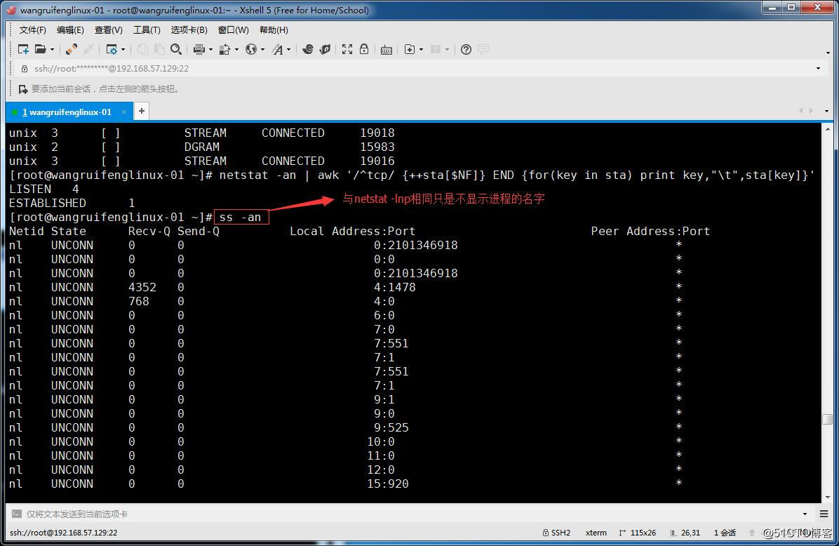Open the compose bar hamburger menu
This screenshot has width=839, height=546.
pyautogui.click(x=824, y=514)
